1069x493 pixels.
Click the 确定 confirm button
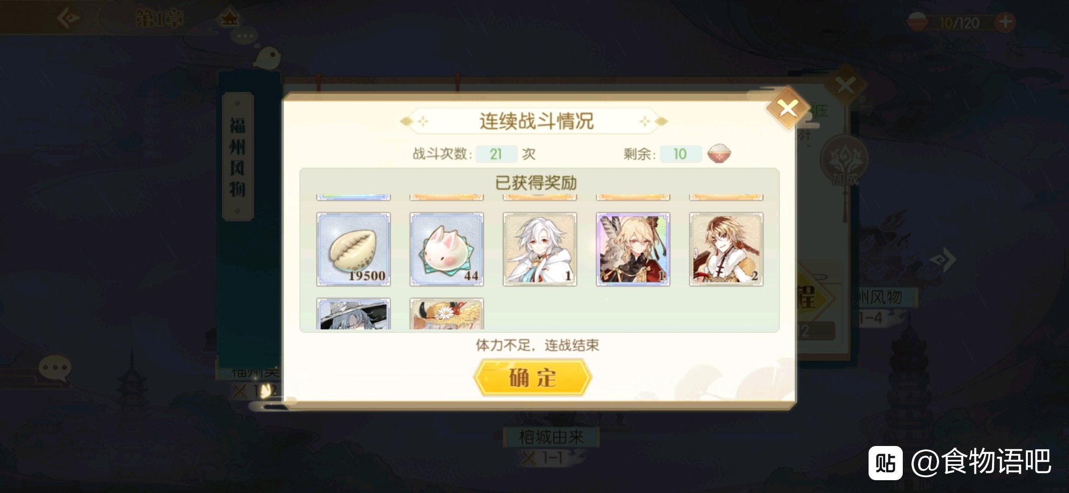[532, 378]
